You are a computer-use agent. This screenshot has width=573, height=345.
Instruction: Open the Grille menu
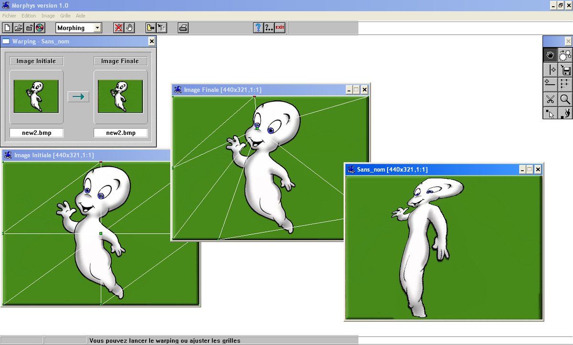(65, 16)
